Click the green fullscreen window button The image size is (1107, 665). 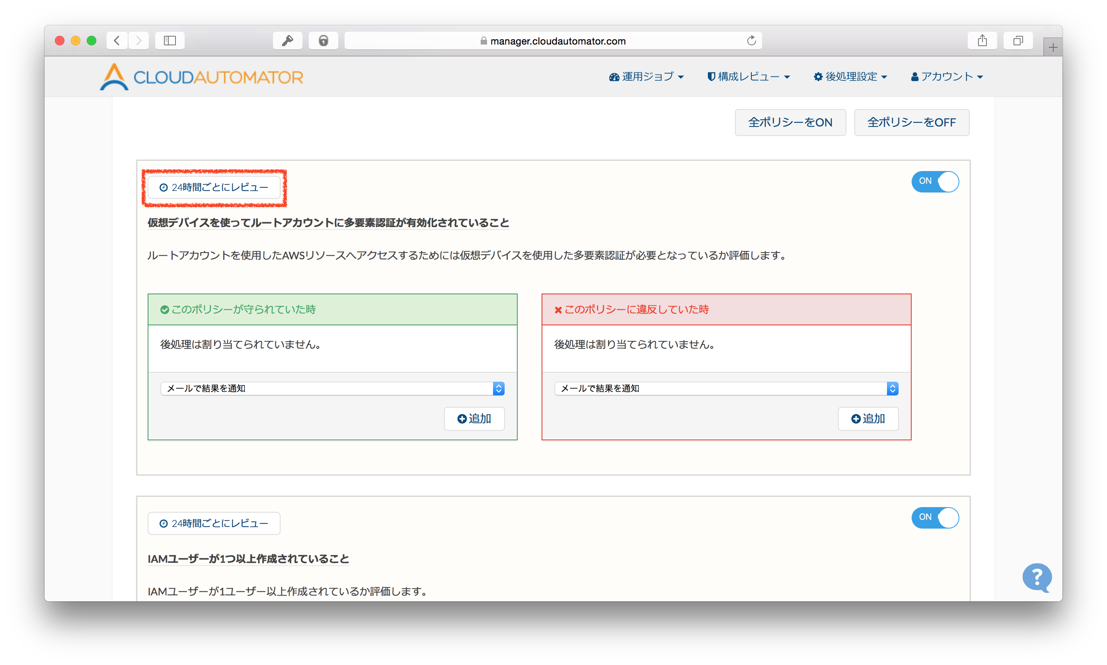click(x=92, y=41)
